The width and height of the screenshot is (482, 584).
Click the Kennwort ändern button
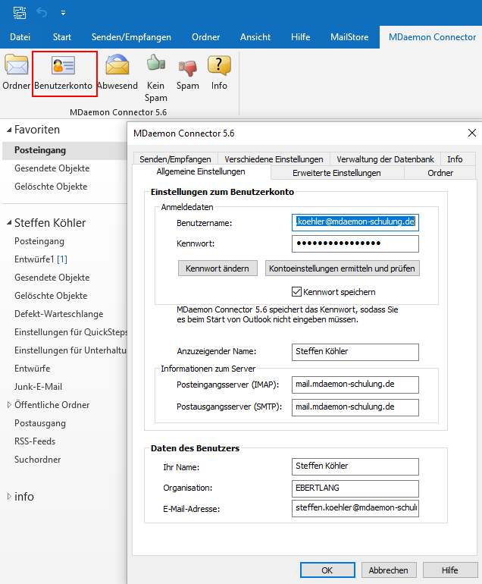coord(218,269)
